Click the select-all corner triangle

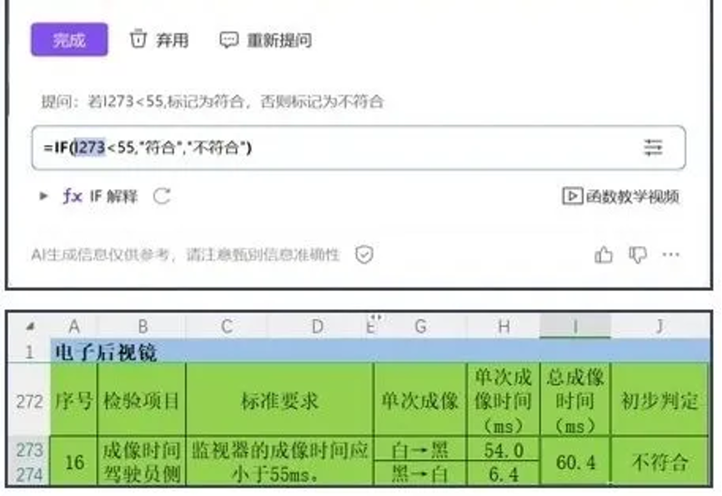pyautogui.click(x=30, y=327)
